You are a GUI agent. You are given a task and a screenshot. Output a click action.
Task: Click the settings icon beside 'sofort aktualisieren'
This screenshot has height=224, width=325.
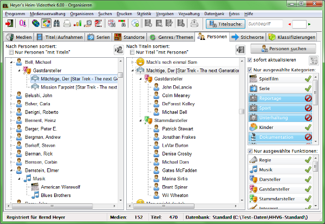click(314, 60)
